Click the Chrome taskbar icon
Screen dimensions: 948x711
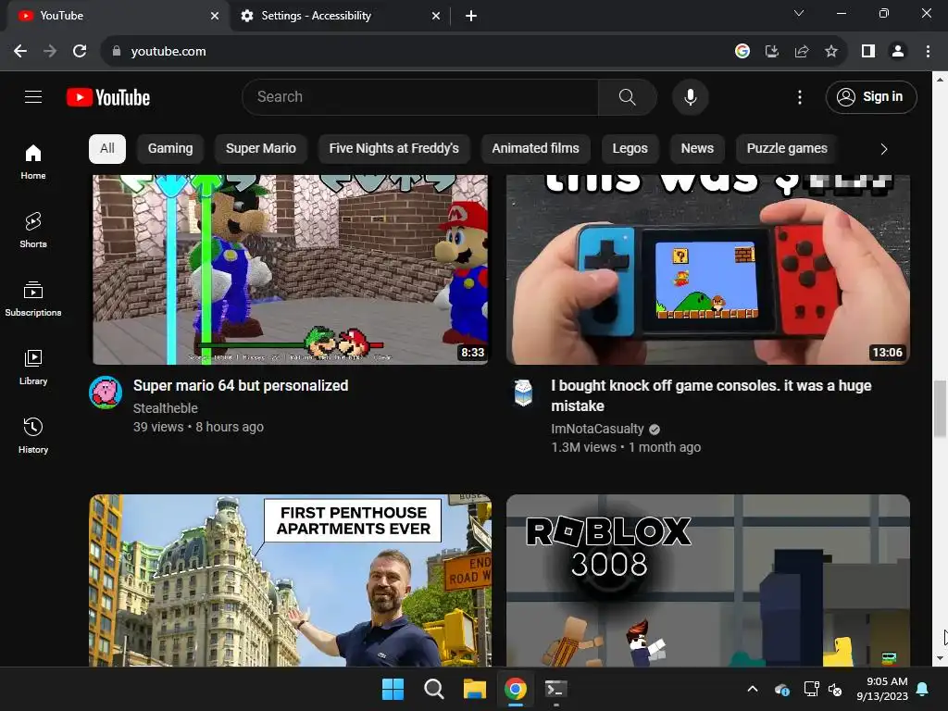[515, 689]
